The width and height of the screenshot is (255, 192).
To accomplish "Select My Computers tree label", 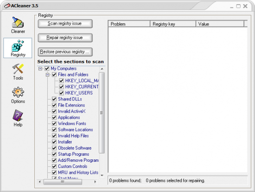I will pos(64,68).
